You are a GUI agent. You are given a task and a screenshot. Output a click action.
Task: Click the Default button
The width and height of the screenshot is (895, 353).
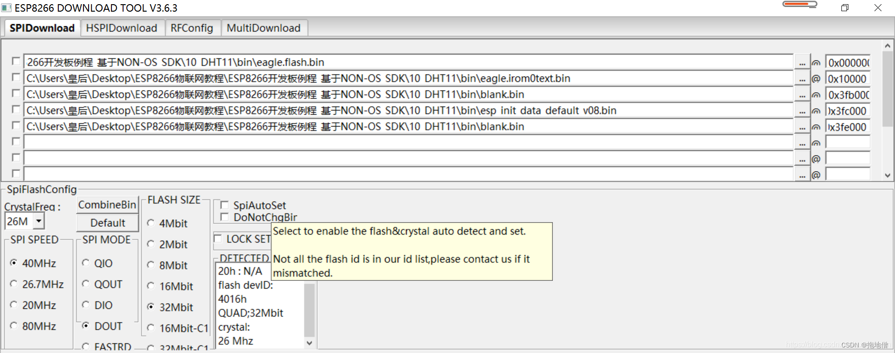coord(107,223)
